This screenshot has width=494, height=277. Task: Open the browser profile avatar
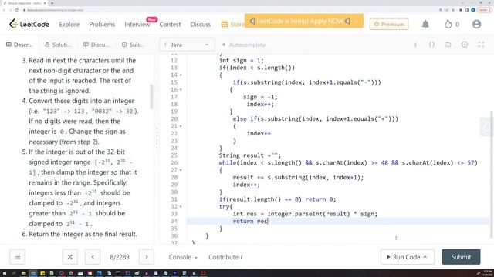click(473, 10)
